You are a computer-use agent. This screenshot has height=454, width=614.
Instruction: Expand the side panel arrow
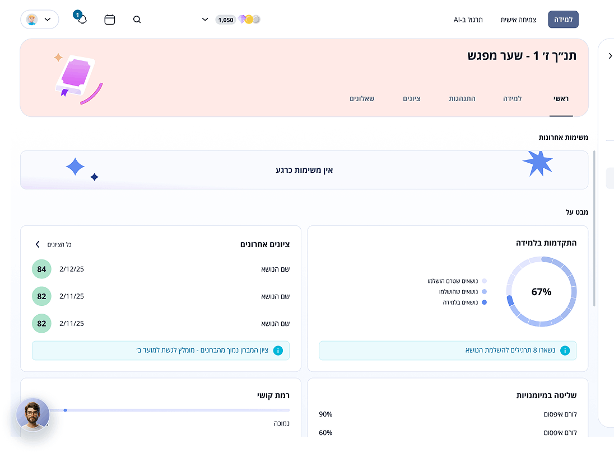tap(610, 56)
